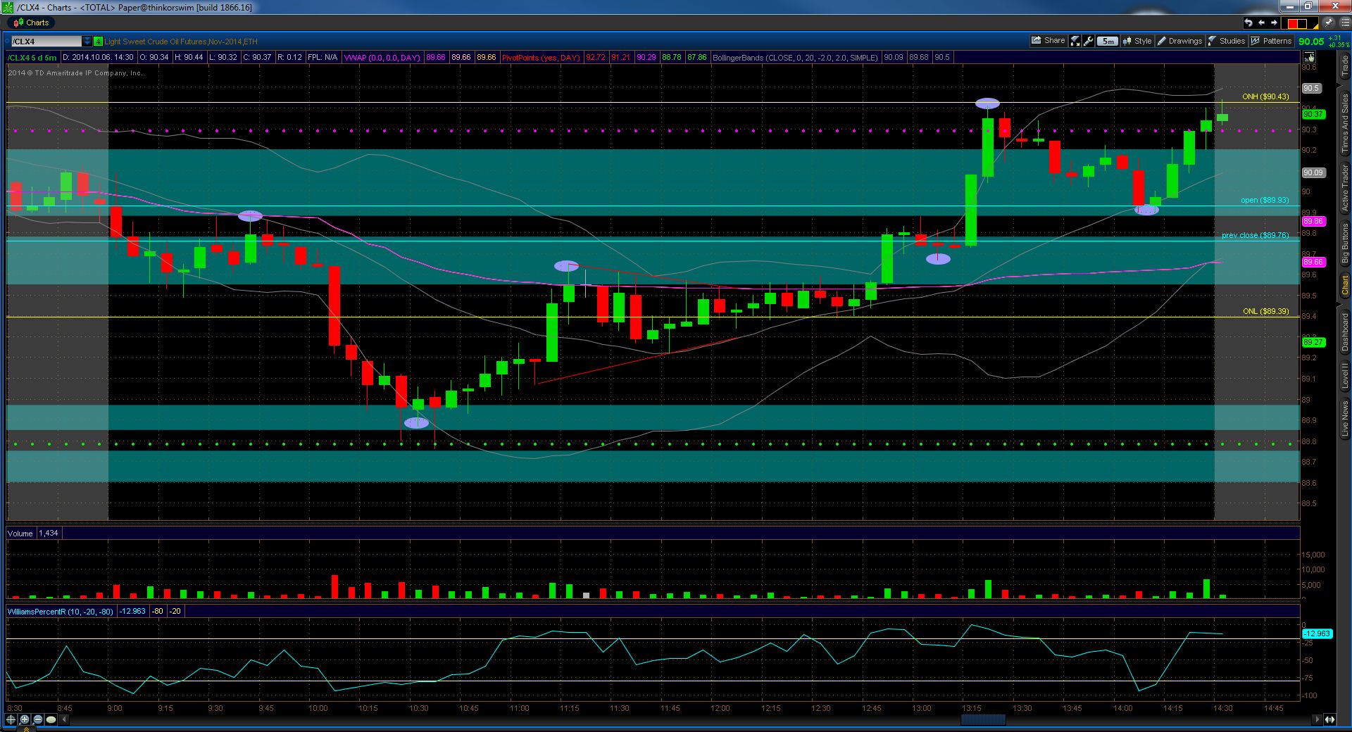
Task: Open the red and black grid layout selector
Action: pyautogui.click(x=1300, y=23)
